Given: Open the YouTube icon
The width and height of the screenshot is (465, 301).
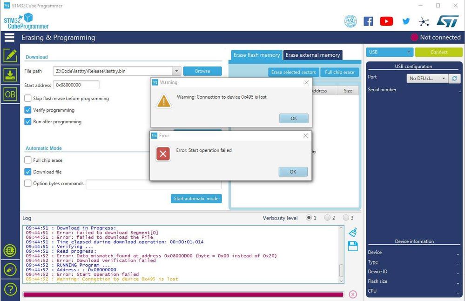Looking at the screenshot, I should coord(386,21).
